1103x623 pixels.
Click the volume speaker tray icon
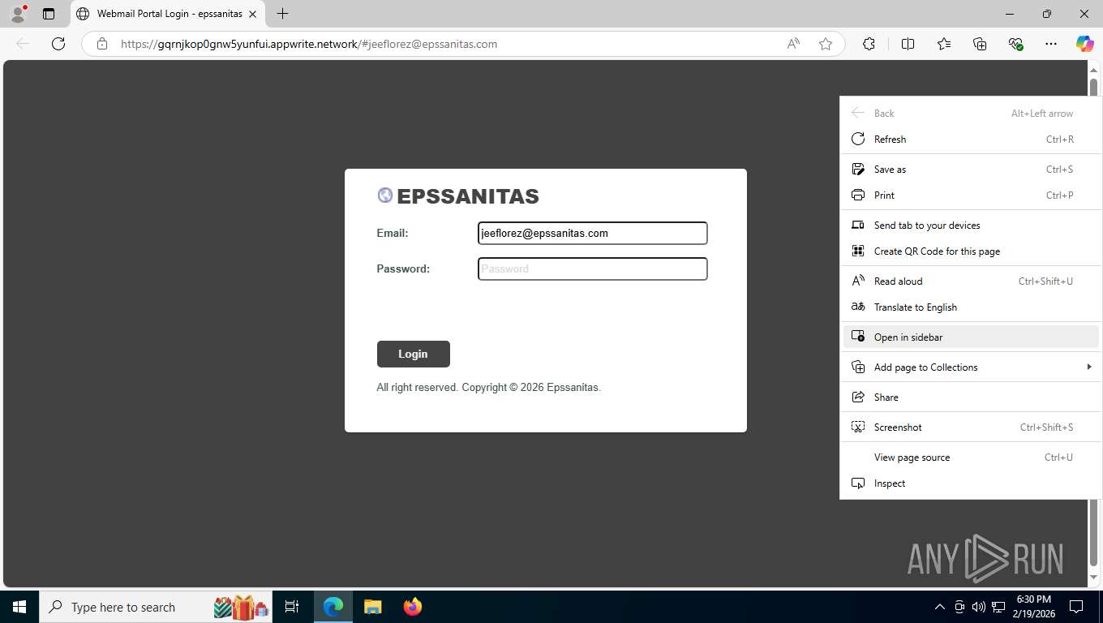[978, 607]
